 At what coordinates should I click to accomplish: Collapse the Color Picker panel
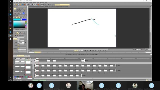coord(25,15)
